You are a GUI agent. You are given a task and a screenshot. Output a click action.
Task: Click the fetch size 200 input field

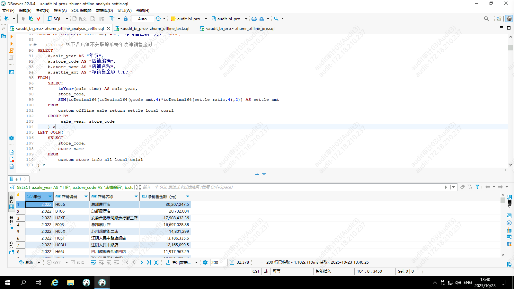coord(218,262)
